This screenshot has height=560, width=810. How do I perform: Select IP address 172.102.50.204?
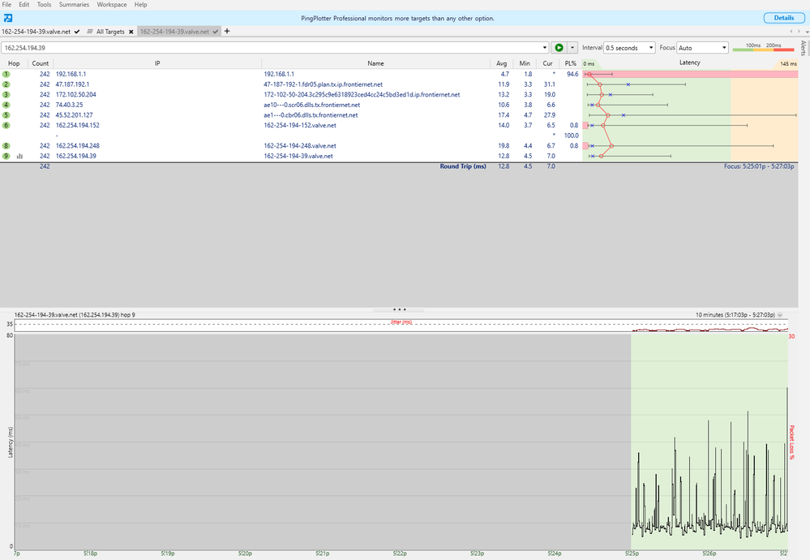point(76,95)
